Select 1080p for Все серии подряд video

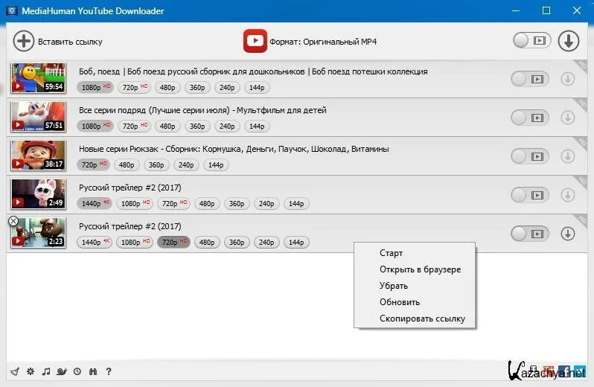95,126
